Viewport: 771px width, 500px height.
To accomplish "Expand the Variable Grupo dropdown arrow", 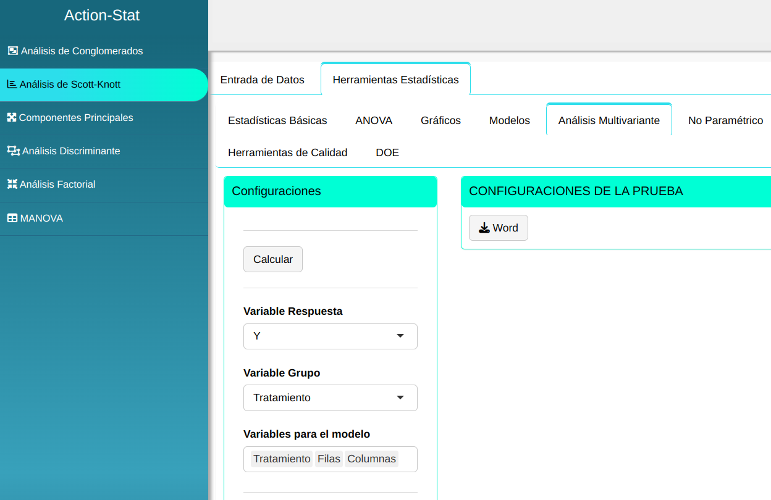I will (x=400, y=398).
